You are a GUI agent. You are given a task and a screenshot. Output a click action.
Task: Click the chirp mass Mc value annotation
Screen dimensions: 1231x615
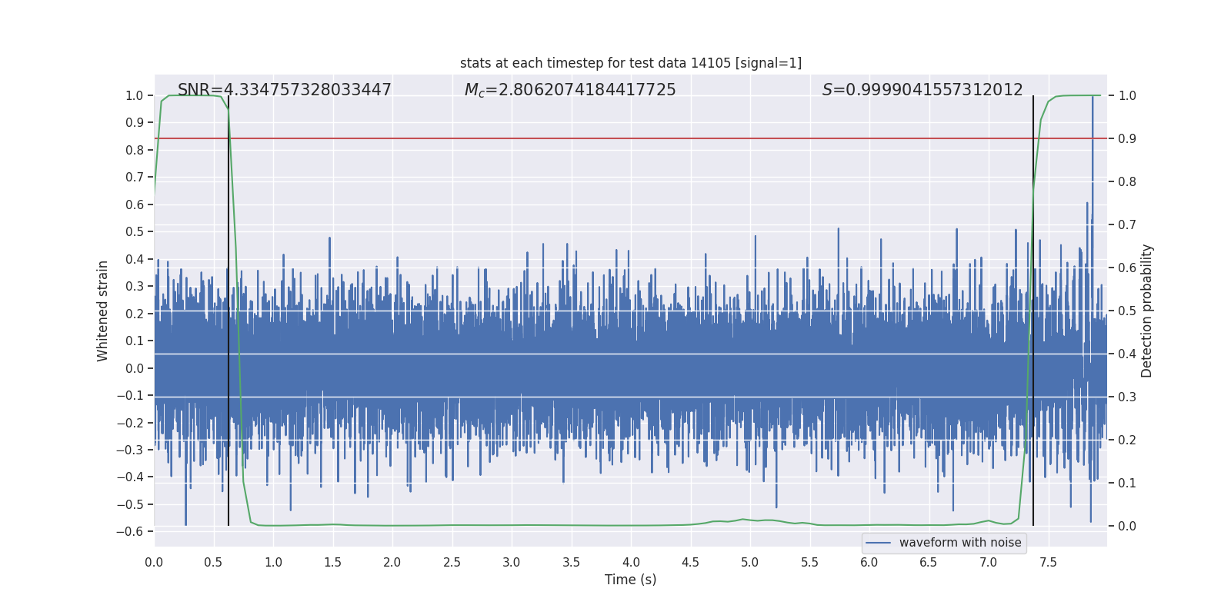tap(569, 90)
